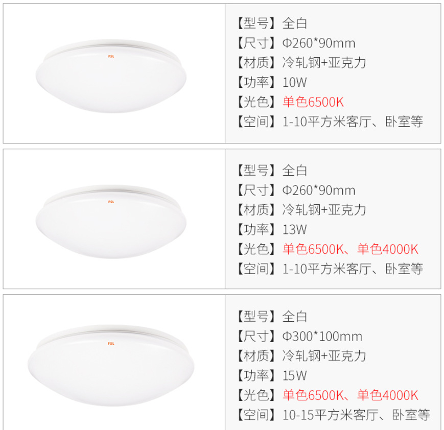The width and height of the screenshot is (444, 430).
Task: Click red 单色6500K in the 15W row
Action: click(313, 395)
